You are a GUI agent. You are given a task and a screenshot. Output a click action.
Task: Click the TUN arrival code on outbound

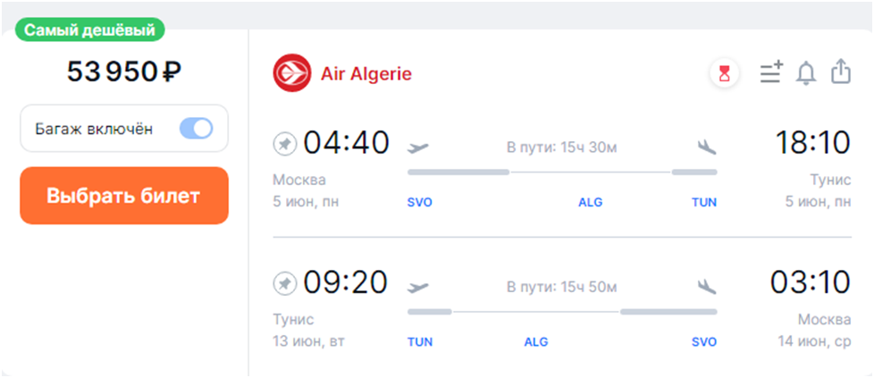click(x=704, y=203)
